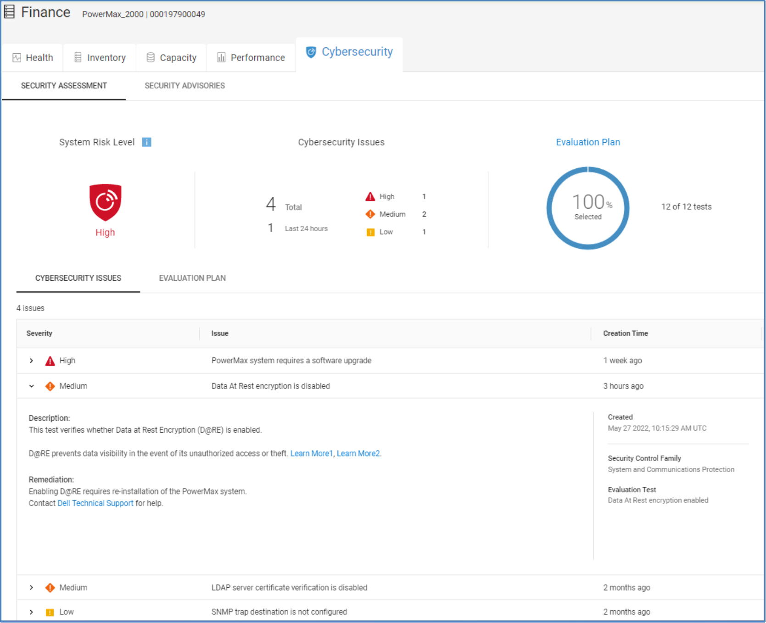Click the 'Last 24 hours' issue count label

click(x=306, y=229)
